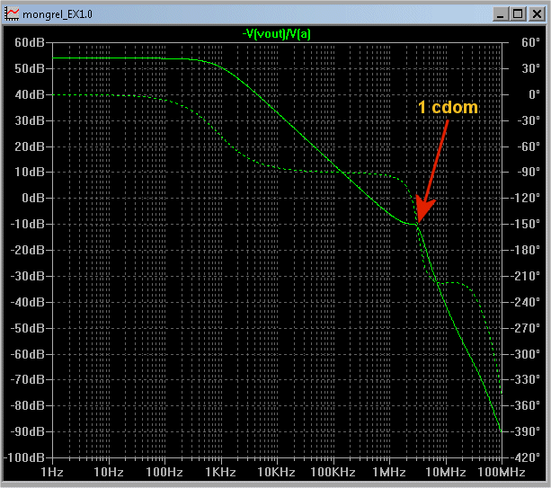This screenshot has height=488, width=551.
Task: Click the 30dB magnitude axis label
Action: [30, 120]
